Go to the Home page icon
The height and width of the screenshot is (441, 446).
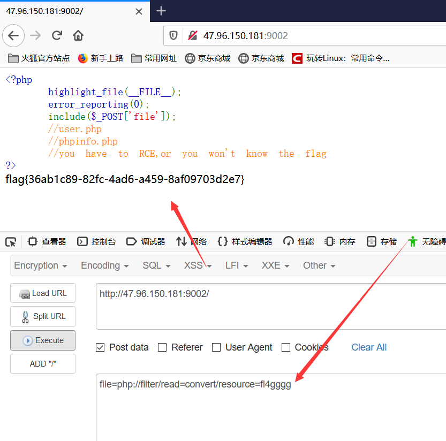[x=78, y=35]
